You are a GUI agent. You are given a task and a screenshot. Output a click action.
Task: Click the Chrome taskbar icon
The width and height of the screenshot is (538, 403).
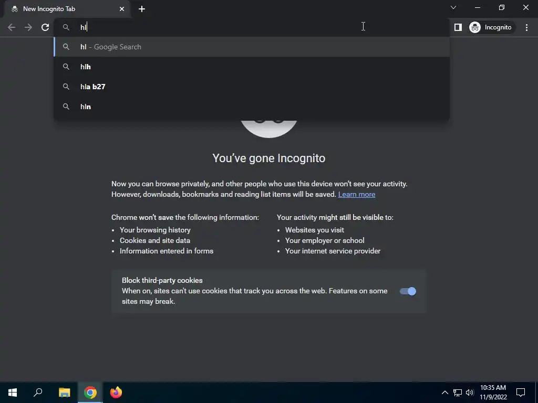(90, 393)
